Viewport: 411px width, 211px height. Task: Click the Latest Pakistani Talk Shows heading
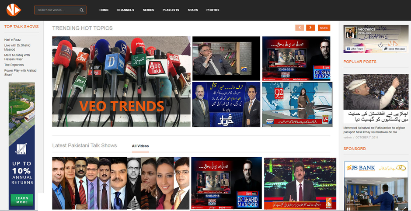[84, 145]
